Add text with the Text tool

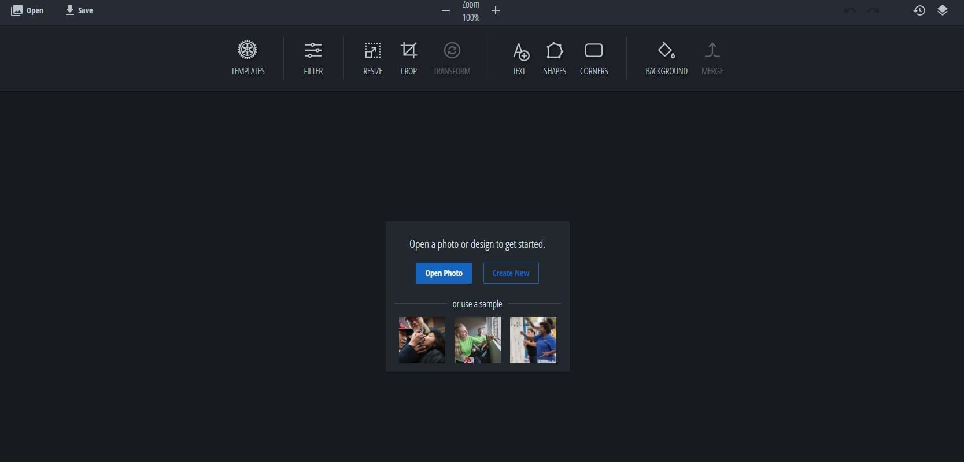519,58
